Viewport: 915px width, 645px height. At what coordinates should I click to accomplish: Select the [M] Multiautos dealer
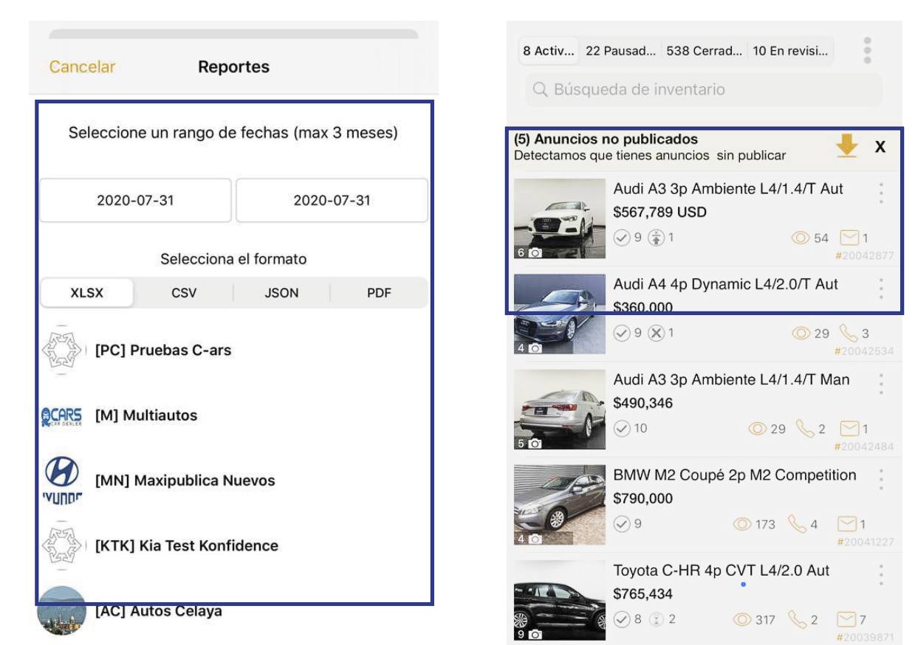(233, 415)
